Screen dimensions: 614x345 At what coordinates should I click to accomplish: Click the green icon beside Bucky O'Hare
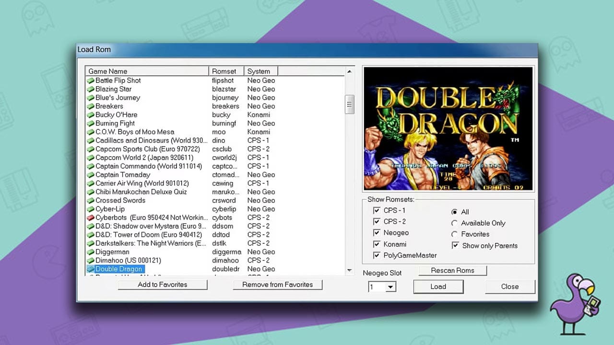coord(90,115)
